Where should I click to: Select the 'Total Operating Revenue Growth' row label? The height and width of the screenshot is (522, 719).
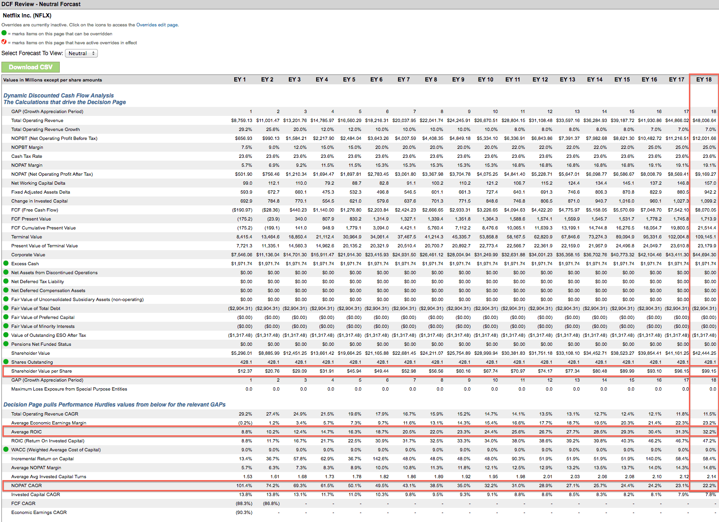(46, 130)
